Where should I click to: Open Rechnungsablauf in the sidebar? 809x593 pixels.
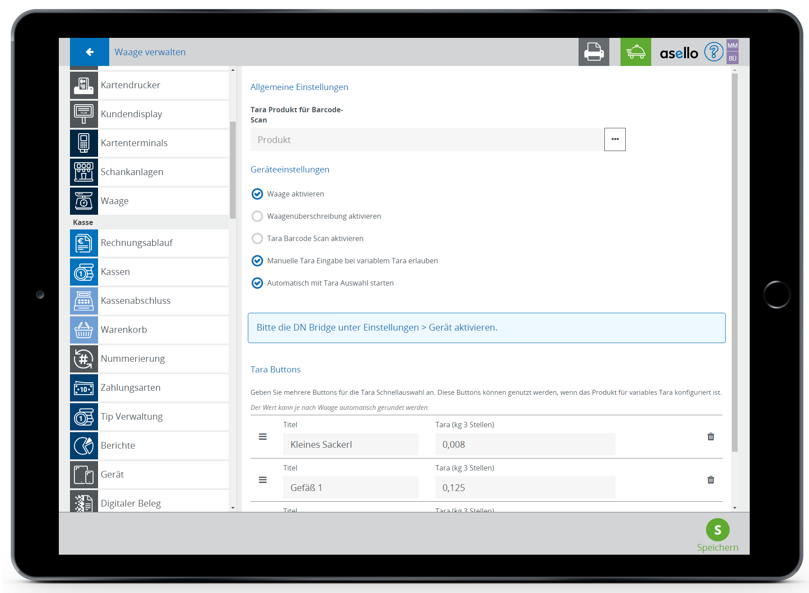(136, 243)
